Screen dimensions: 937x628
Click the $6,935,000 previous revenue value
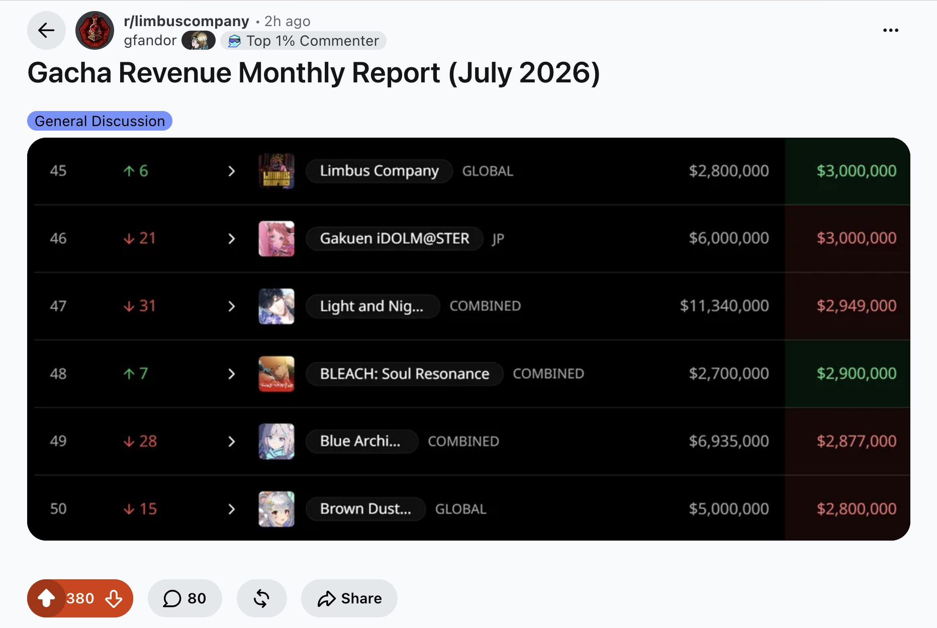point(729,441)
